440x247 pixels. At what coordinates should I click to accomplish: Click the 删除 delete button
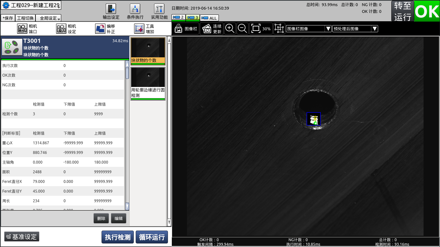(101, 218)
